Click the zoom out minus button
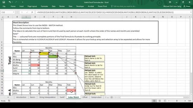 click(x=169, y=101)
